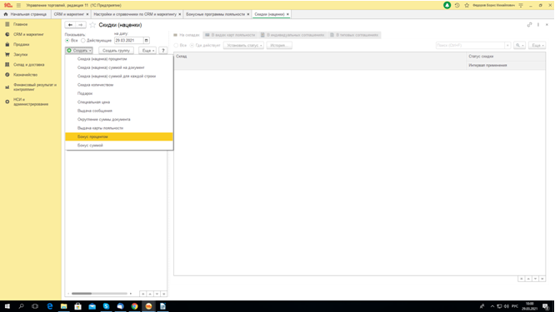
Task: Open calendar picker next to date field
Action: coord(146,40)
